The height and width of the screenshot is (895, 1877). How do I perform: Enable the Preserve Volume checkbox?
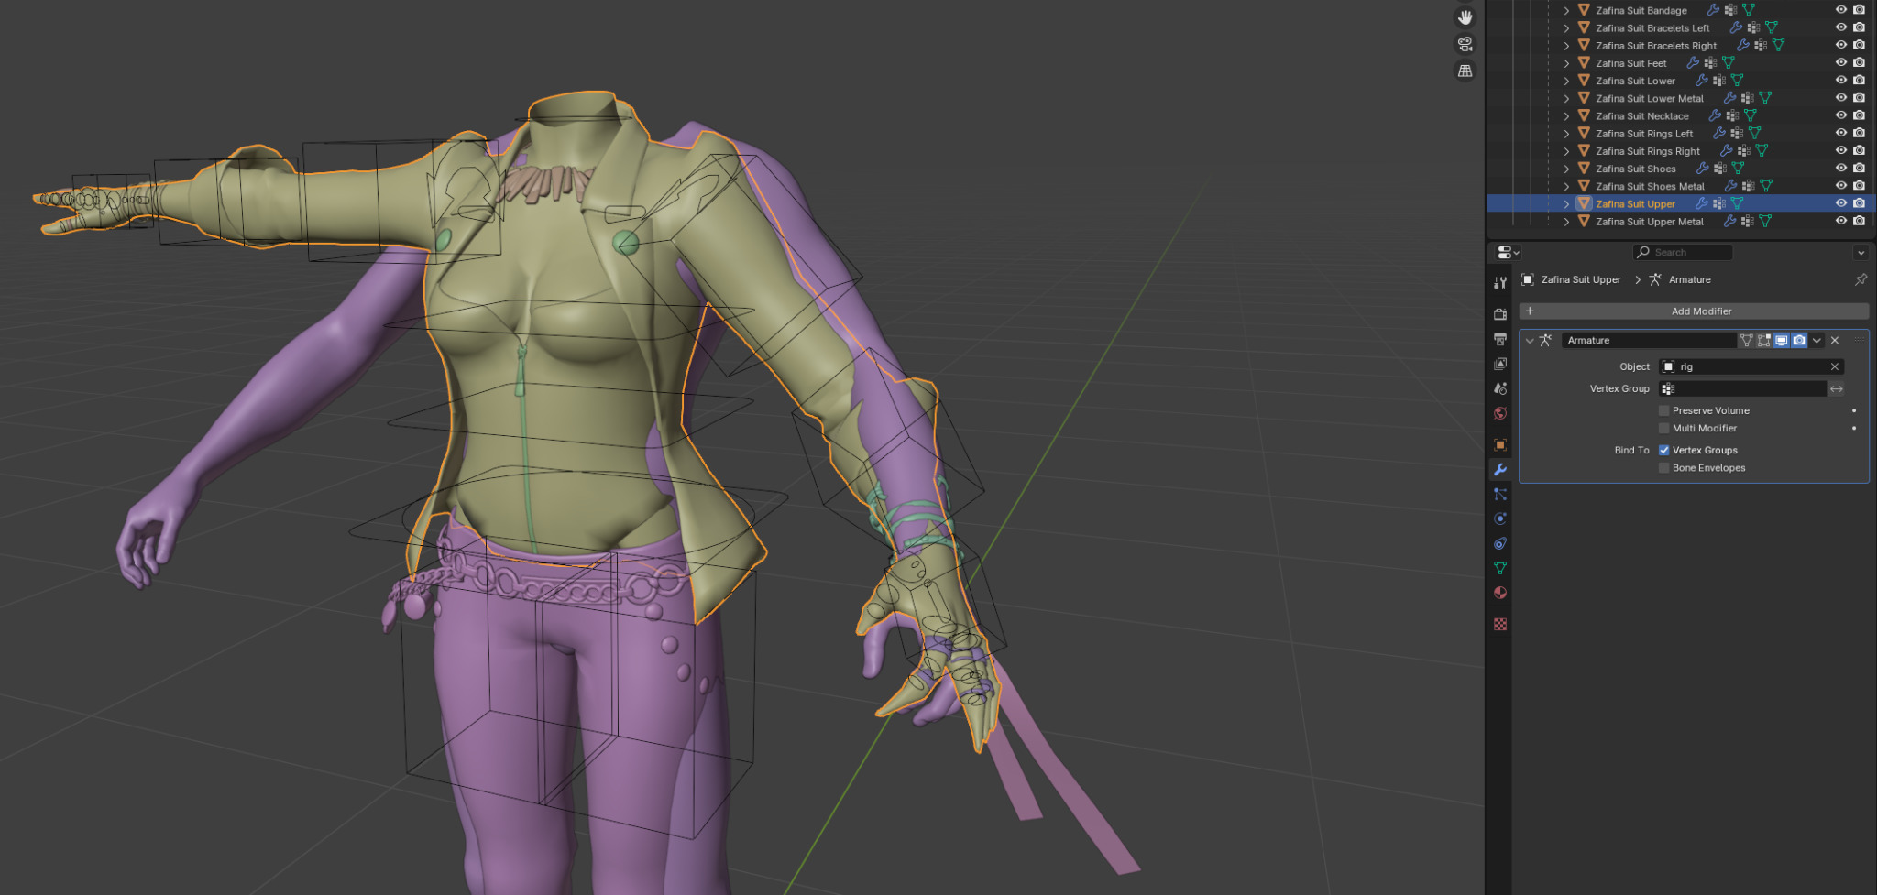click(x=1664, y=410)
